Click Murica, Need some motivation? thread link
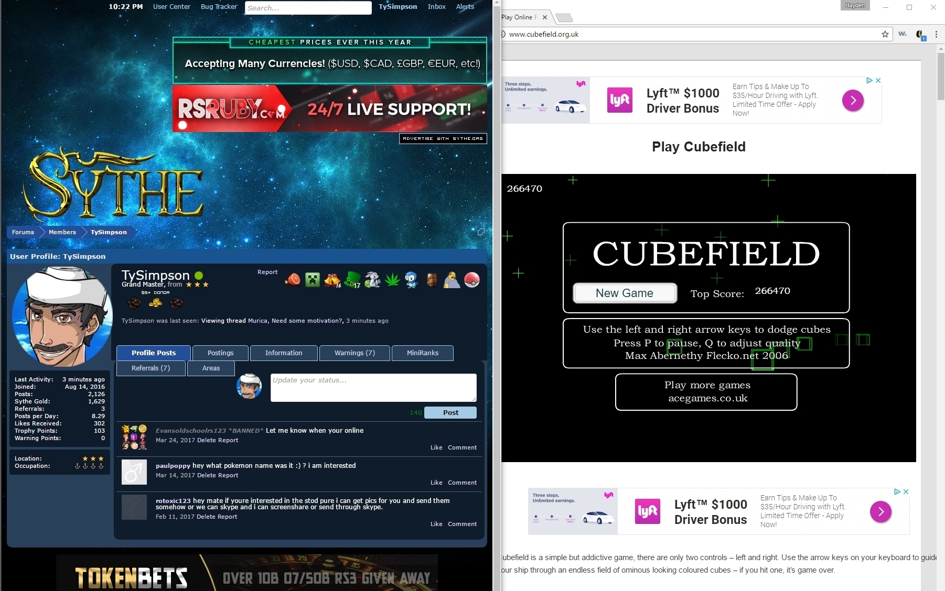Viewport: 945px width, 591px height. pos(295,321)
